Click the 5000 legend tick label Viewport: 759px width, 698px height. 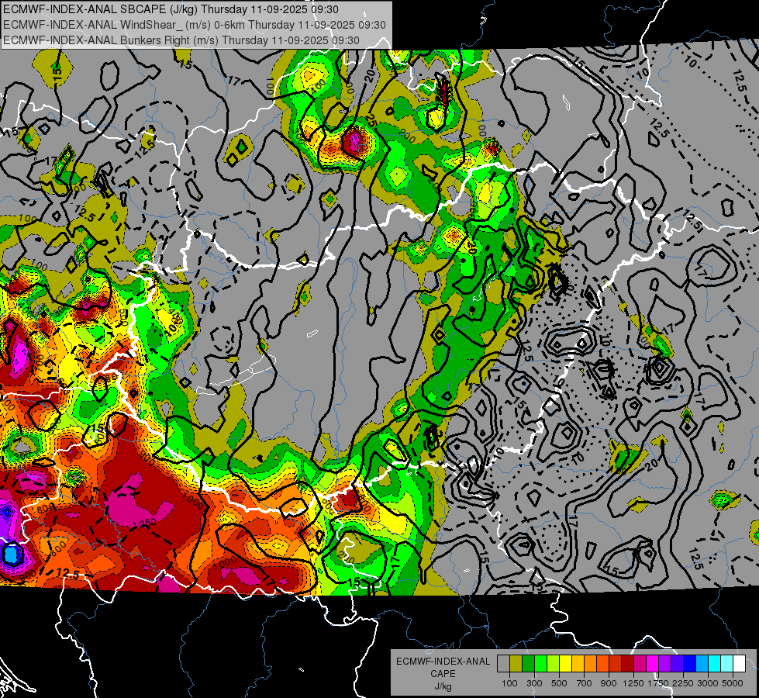pos(733,683)
